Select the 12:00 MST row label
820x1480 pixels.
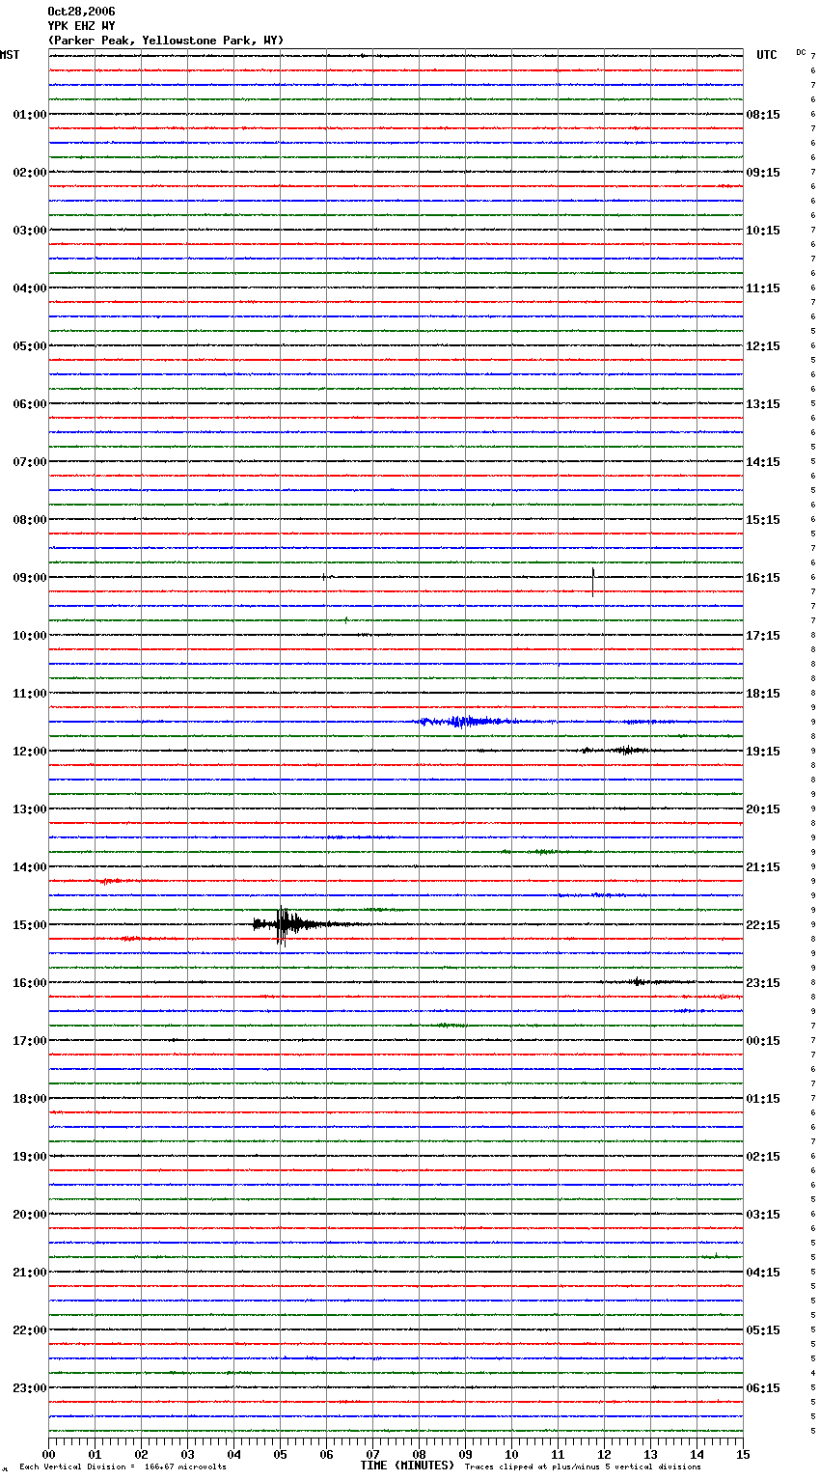[x=30, y=752]
